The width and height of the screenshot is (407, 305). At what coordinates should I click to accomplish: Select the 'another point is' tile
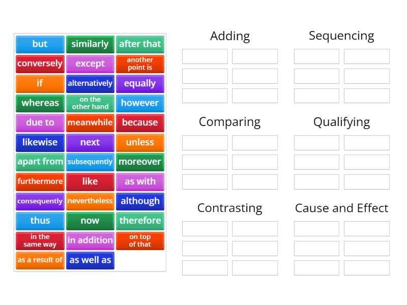140,64
